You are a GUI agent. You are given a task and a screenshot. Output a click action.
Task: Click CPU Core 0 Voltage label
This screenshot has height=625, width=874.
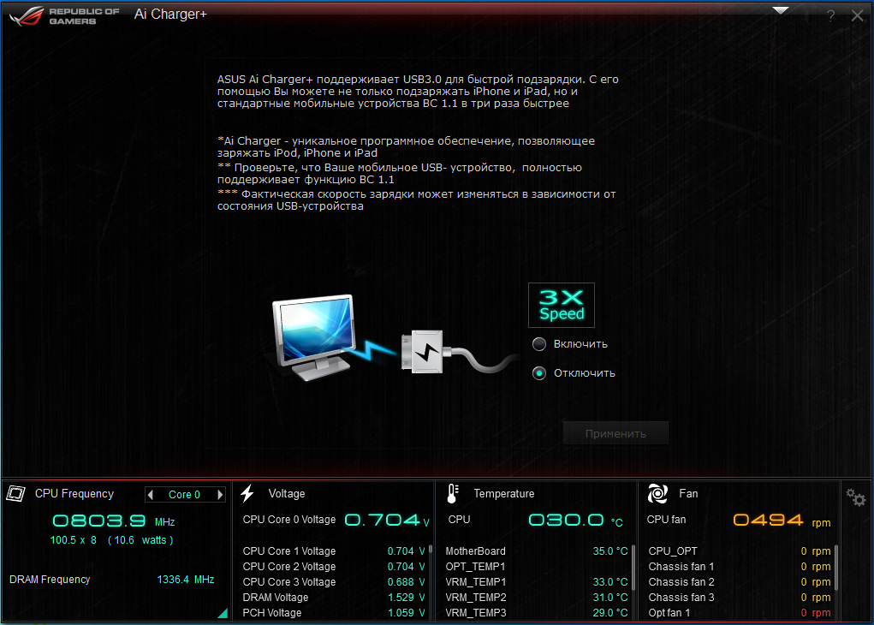click(x=289, y=520)
